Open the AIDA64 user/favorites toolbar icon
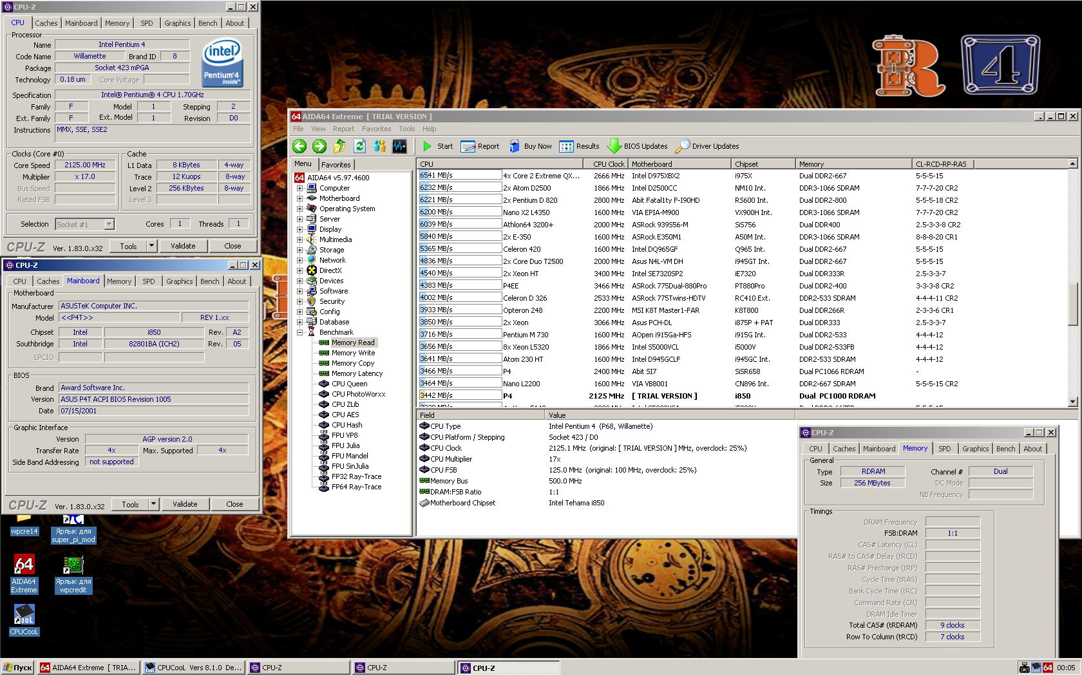This screenshot has height=676, width=1082. point(379,146)
